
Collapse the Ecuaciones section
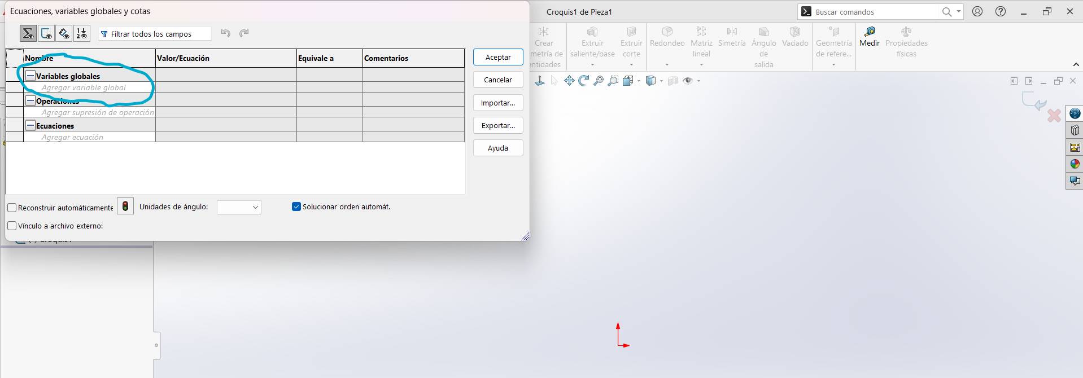pos(30,125)
